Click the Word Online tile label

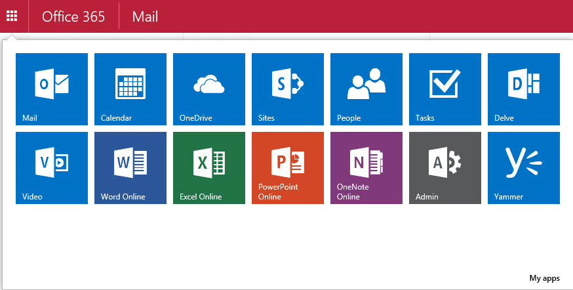coord(123,196)
